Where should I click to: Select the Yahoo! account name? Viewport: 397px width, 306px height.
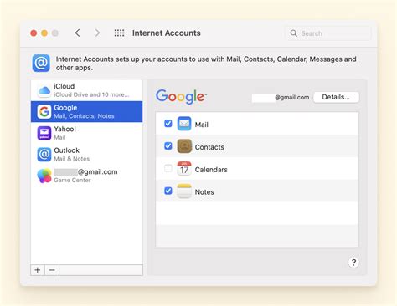(64, 129)
